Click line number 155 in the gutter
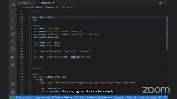177x99 pixels. click(21, 26)
